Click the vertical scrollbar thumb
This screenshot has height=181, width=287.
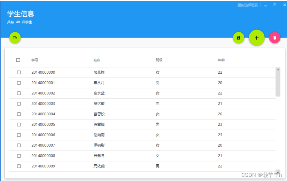click(x=278, y=84)
